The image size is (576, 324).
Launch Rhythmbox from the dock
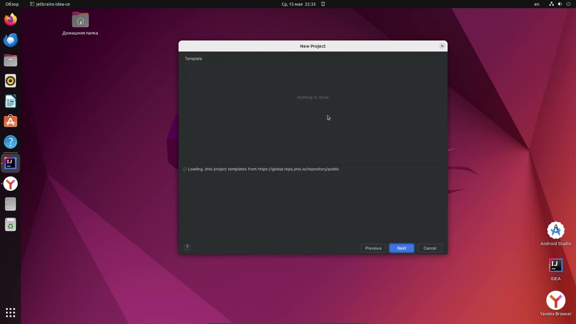10,81
